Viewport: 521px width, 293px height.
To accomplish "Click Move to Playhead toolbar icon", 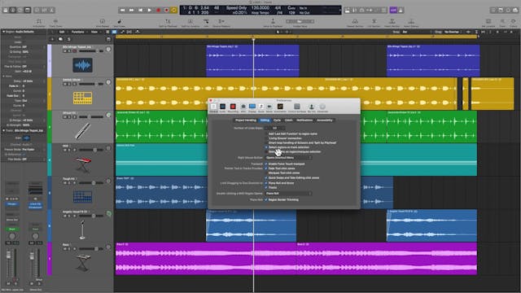I will click(273, 23).
